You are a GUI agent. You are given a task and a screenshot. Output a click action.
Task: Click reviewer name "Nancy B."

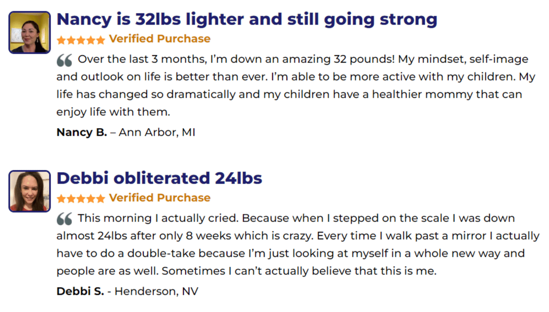click(82, 132)
